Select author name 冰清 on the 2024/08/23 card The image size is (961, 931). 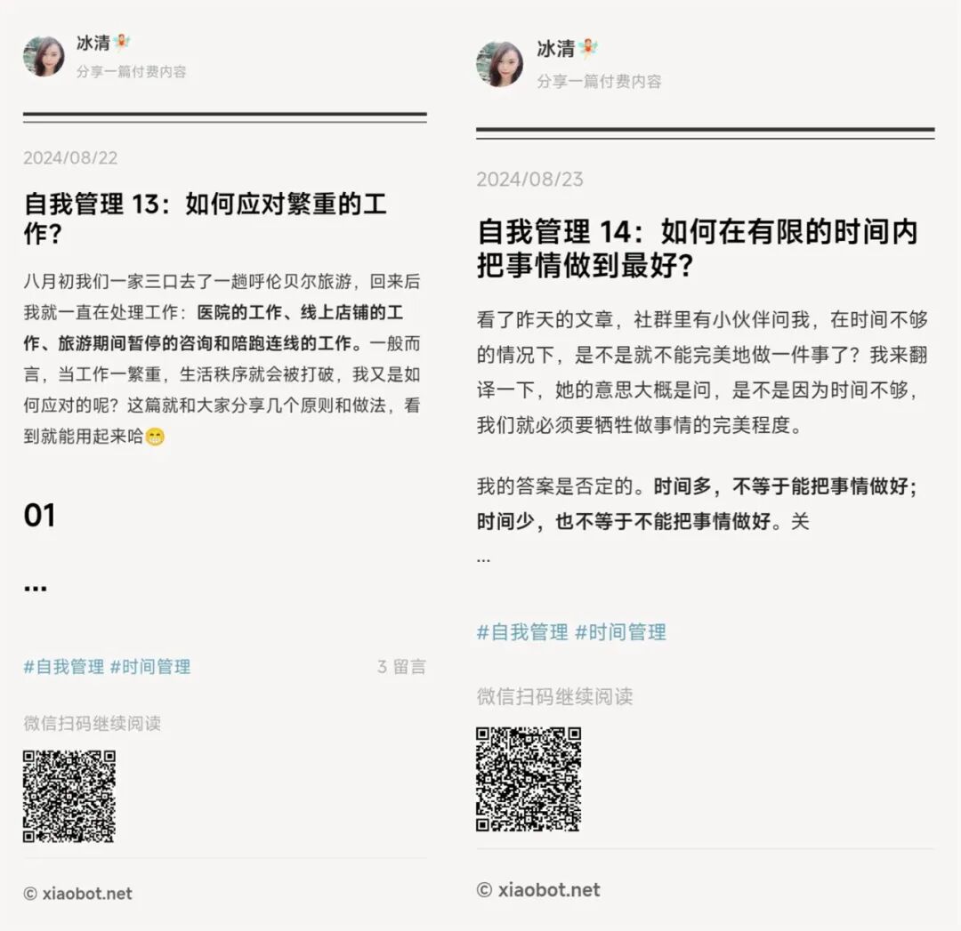coord(556,49)
